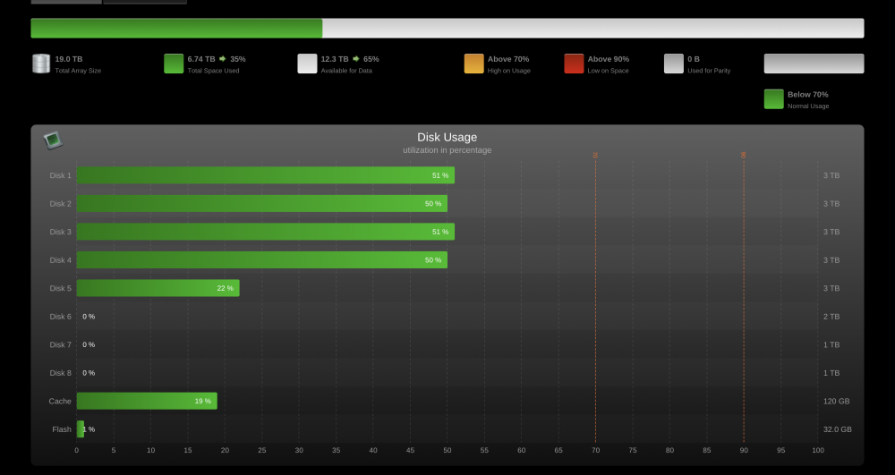Click the 3 TB size for Disk 5
The height and width of the screenshot is (475, 895).
coord(831,288)
